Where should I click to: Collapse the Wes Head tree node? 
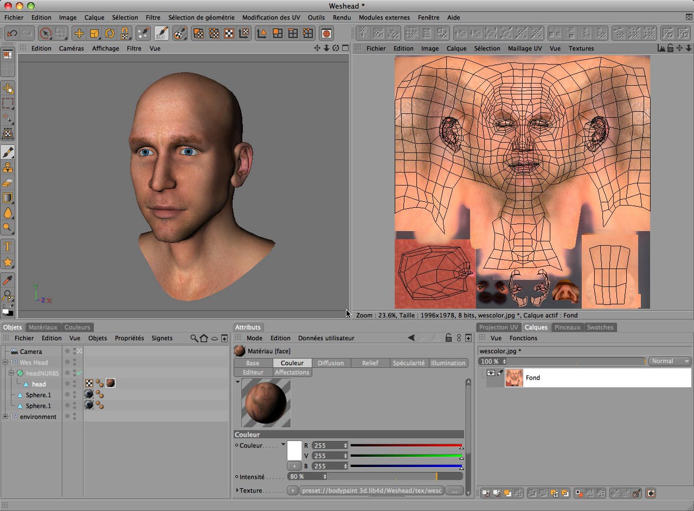(5, 362)
